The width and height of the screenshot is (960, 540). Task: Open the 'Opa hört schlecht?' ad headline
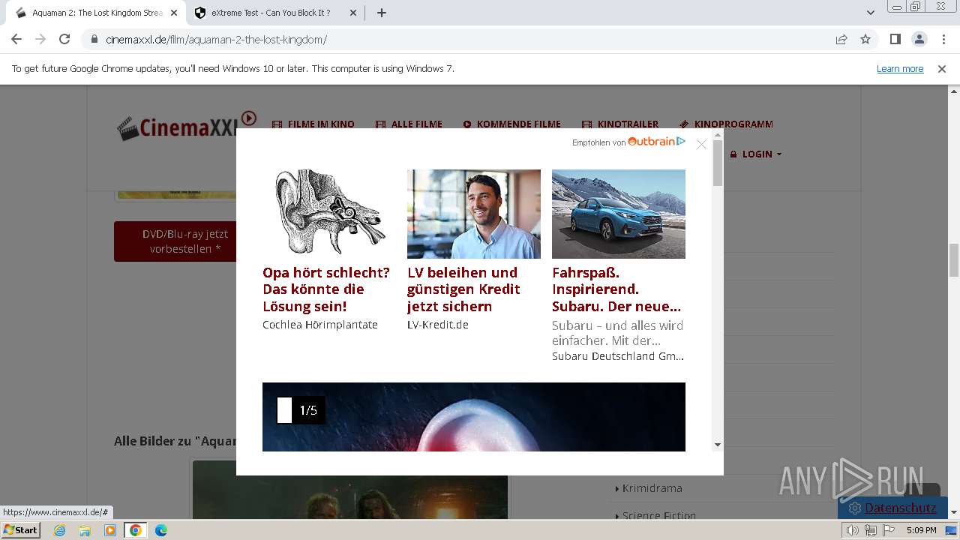[x=326, y=289]
